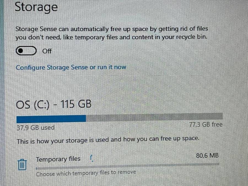The height and width of the screenshot is (186, 248).
Task: Click the 77,3 GB free label
Action: 206,125
